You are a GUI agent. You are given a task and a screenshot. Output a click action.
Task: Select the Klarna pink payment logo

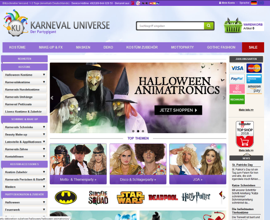pyautogui.click(x=237, y=89)
